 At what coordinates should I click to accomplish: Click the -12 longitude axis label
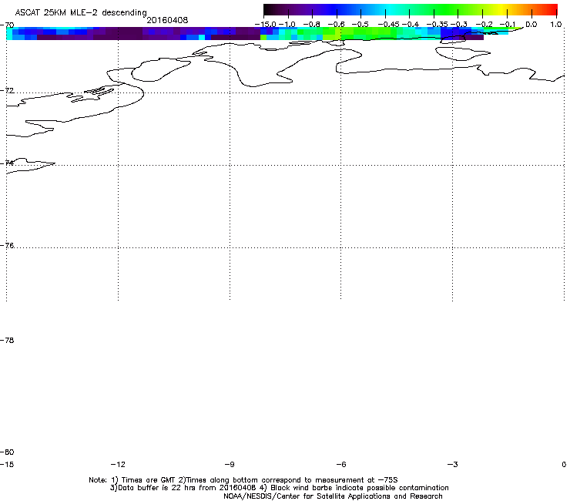[118, 465]
